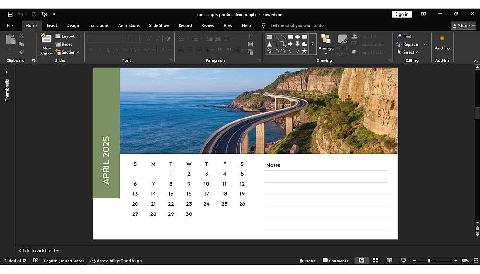Switch to the Transitions tab

(98, 26)
